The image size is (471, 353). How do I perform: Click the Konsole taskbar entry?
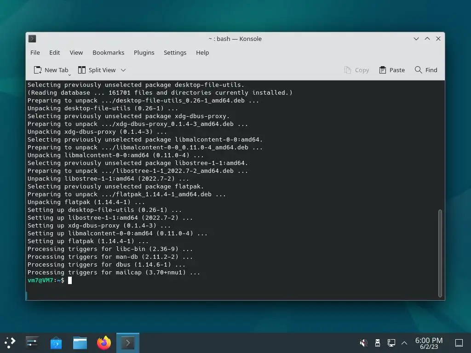128,342
